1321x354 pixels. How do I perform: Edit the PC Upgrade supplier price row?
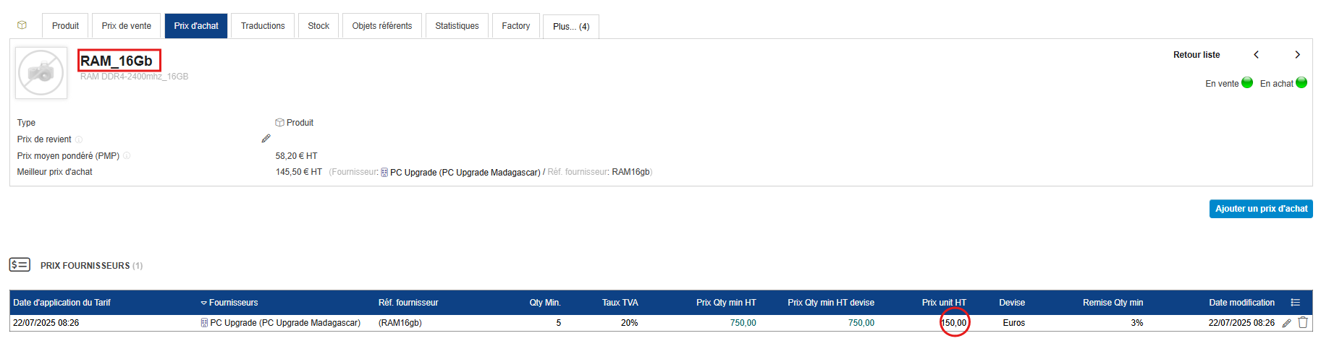[1286, 323]
